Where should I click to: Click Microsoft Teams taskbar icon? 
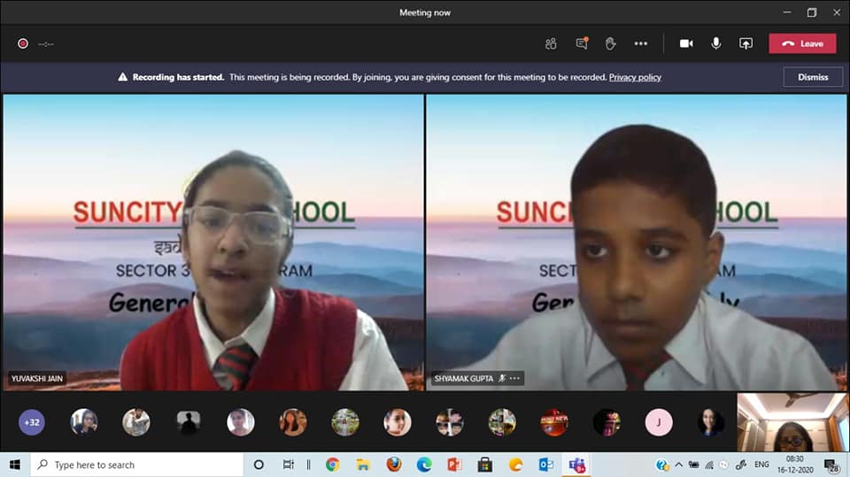coord(576,465)
